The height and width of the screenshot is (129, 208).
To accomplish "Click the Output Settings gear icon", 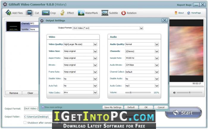I will (x=42, y=21).
